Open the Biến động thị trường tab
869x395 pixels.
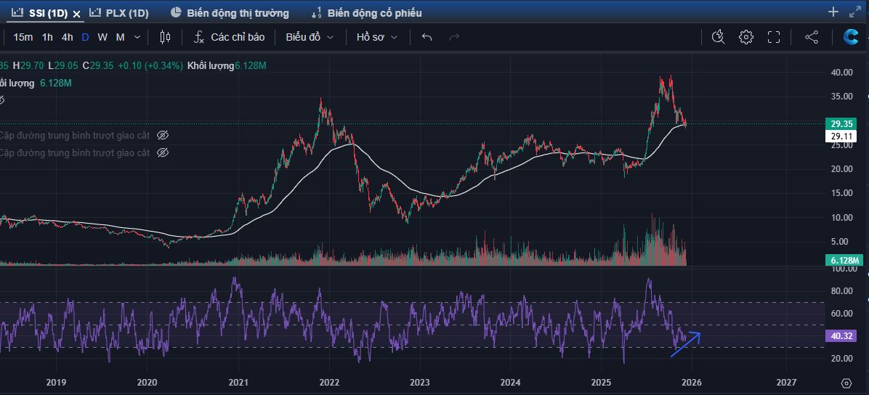(230, 13)
